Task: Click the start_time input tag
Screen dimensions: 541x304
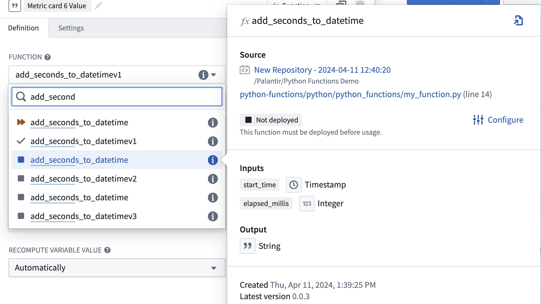Action: click(260, 185)
